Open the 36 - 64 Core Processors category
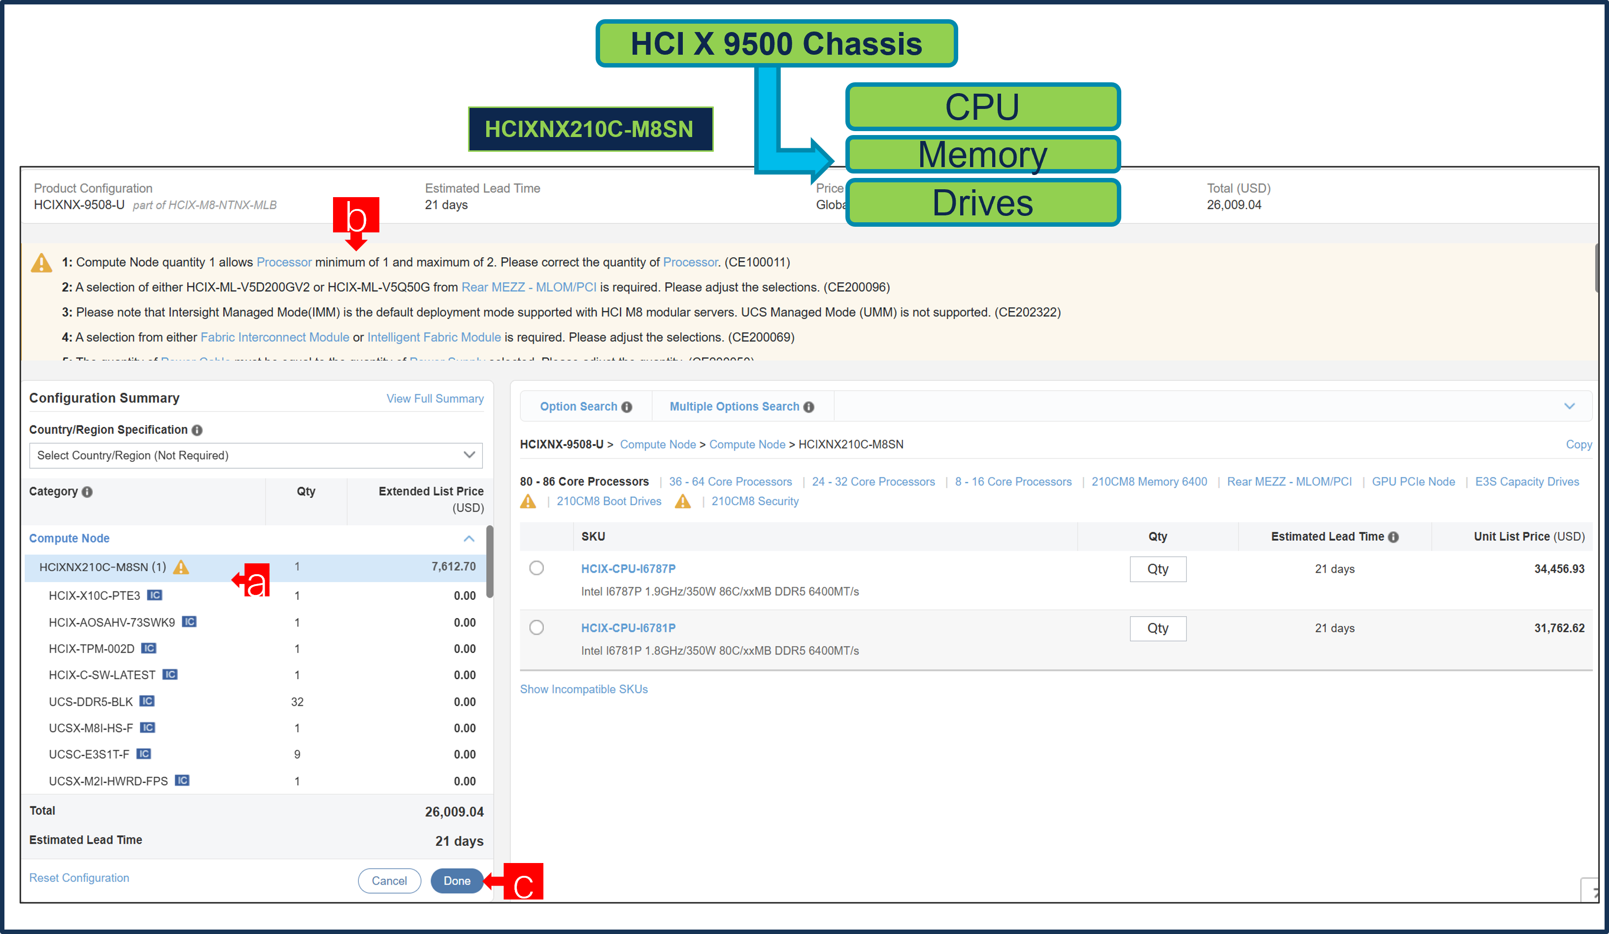Image resolution: width=1609 pixels, height=934 pixels. (731, 481)
